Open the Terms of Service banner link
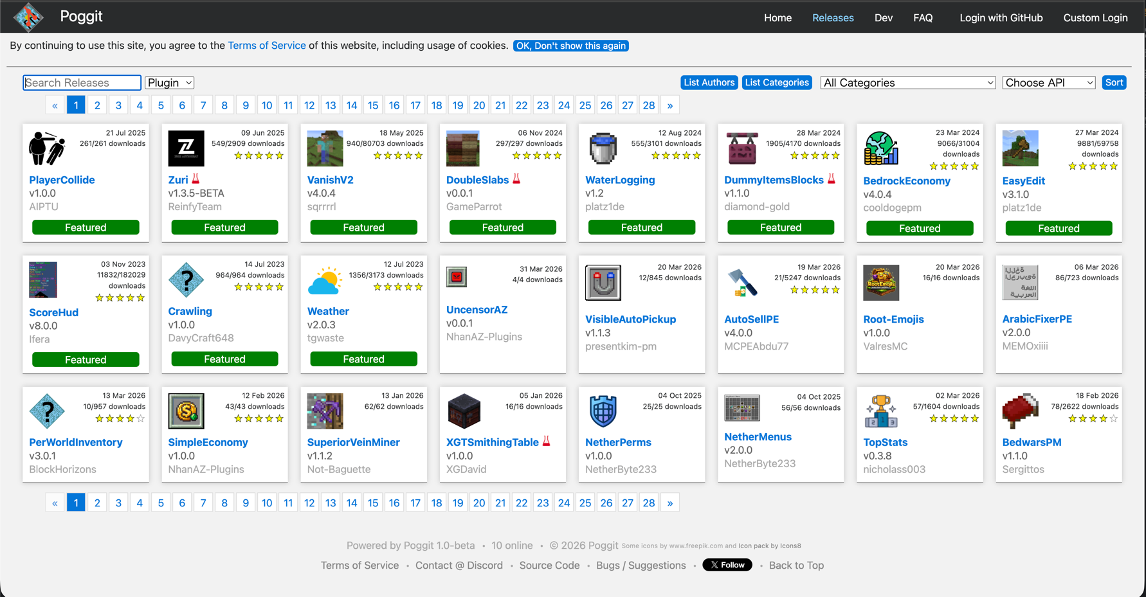1146x597 pixels. (266, 46)
